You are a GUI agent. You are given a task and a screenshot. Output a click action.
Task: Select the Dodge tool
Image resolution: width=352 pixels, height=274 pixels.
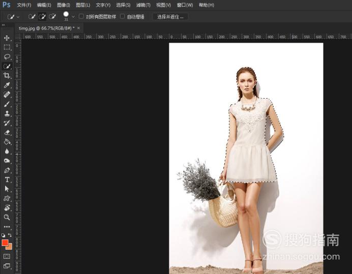tap(7, 161)
